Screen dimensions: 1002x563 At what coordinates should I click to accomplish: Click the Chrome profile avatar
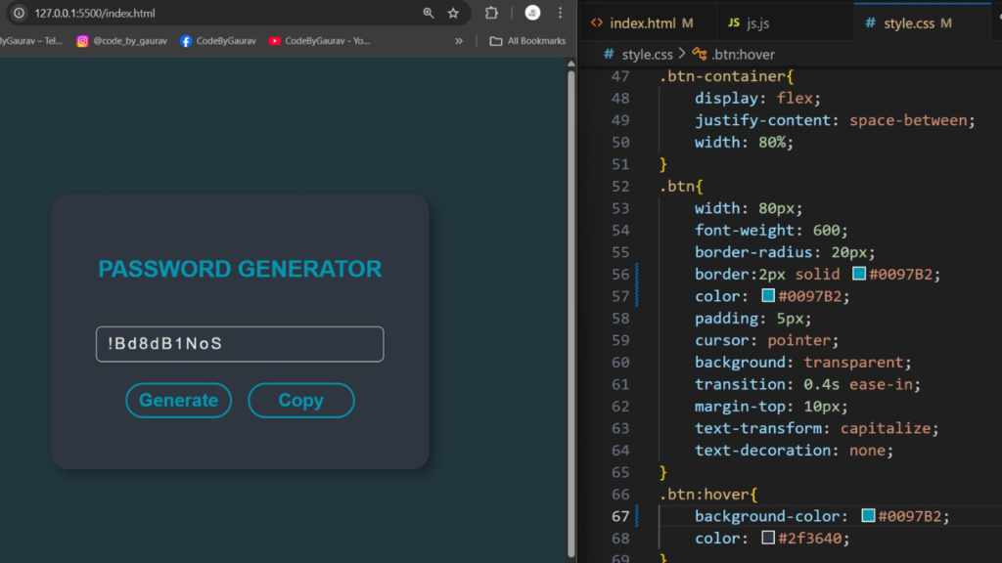530,14
